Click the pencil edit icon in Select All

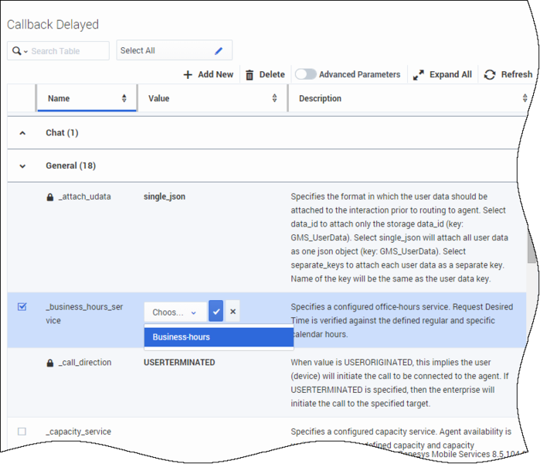pyautogui.click(x=219, y=51)
